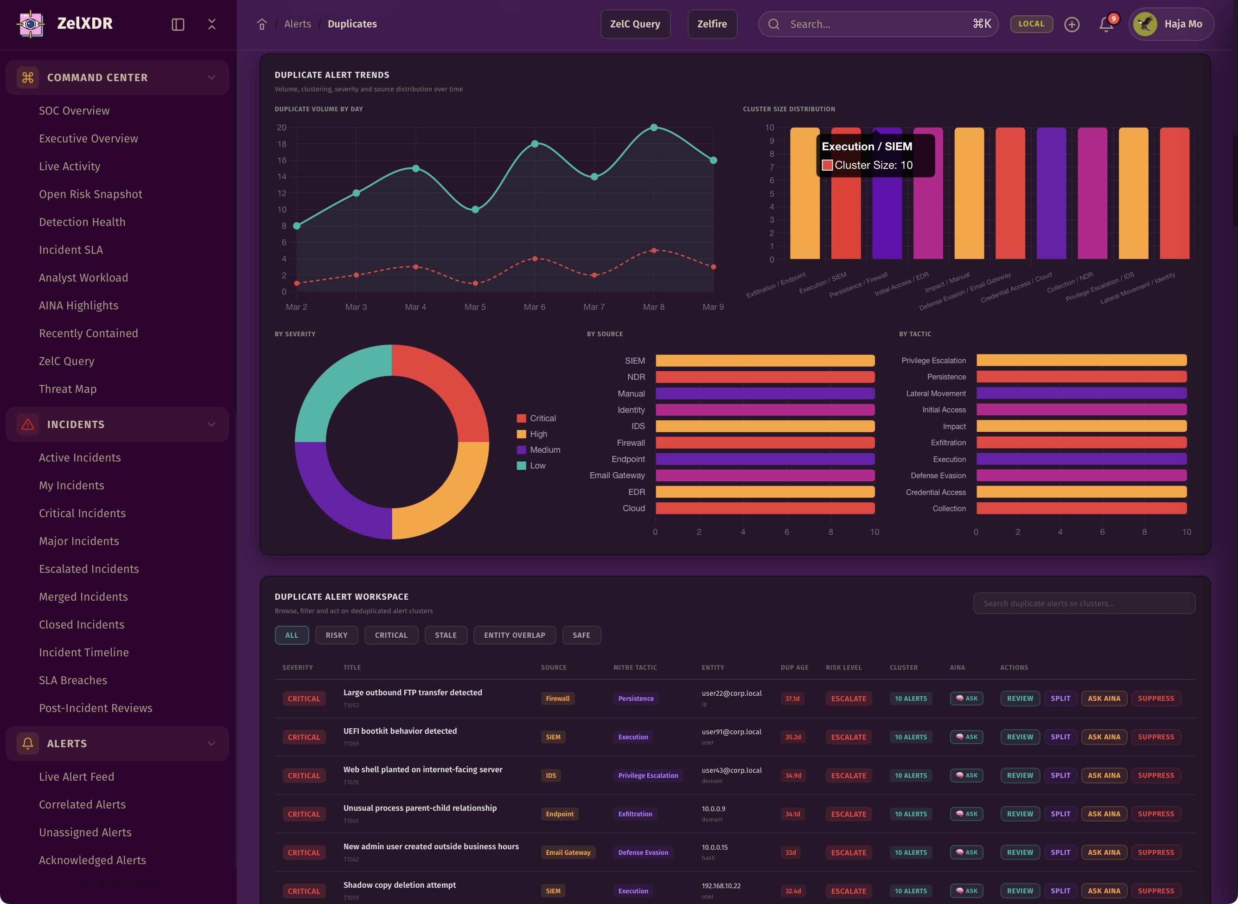Click the Command Center command-key icon

[28, 77]
